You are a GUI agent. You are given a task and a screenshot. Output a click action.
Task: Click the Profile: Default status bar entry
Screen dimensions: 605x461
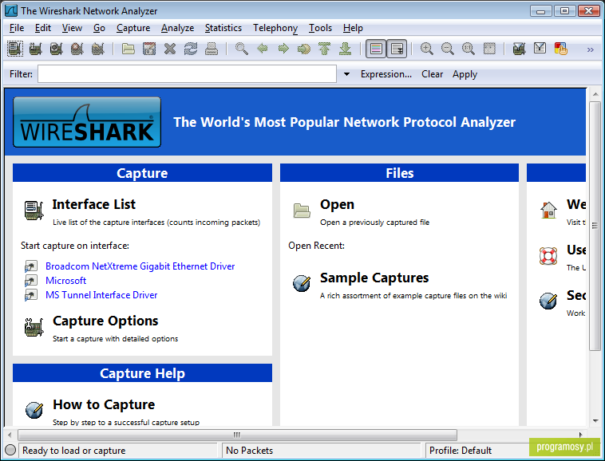(x=461, y=450)
